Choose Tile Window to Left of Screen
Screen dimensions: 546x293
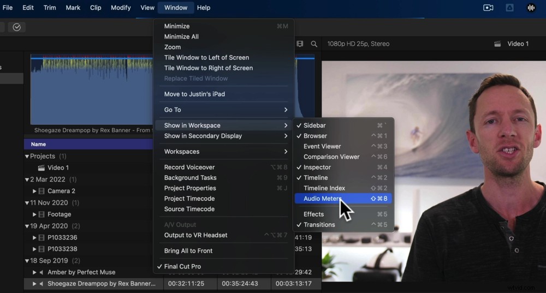(223, 57)
